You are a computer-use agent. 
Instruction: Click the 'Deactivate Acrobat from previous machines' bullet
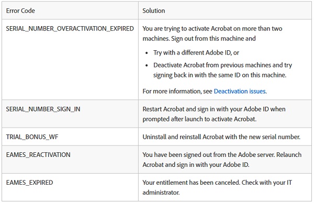click(x=222, y=65)
